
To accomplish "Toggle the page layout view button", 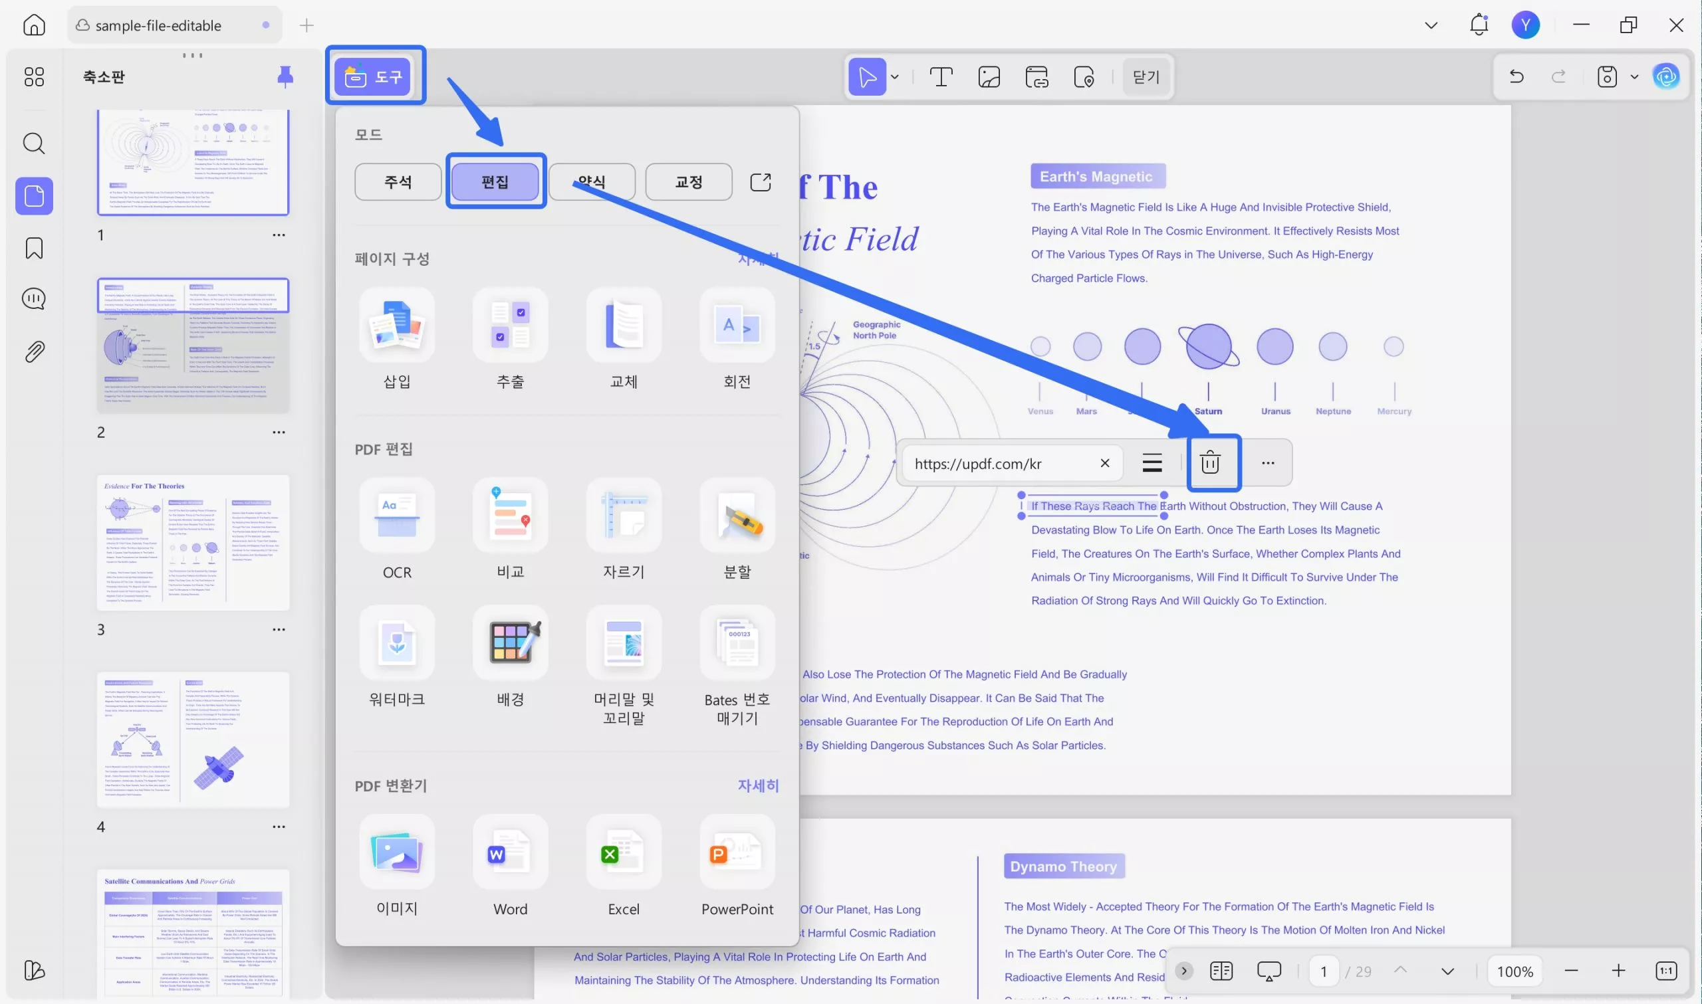I will [1221, 971].
